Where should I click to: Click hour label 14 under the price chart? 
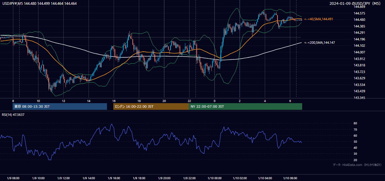(89, 101)
